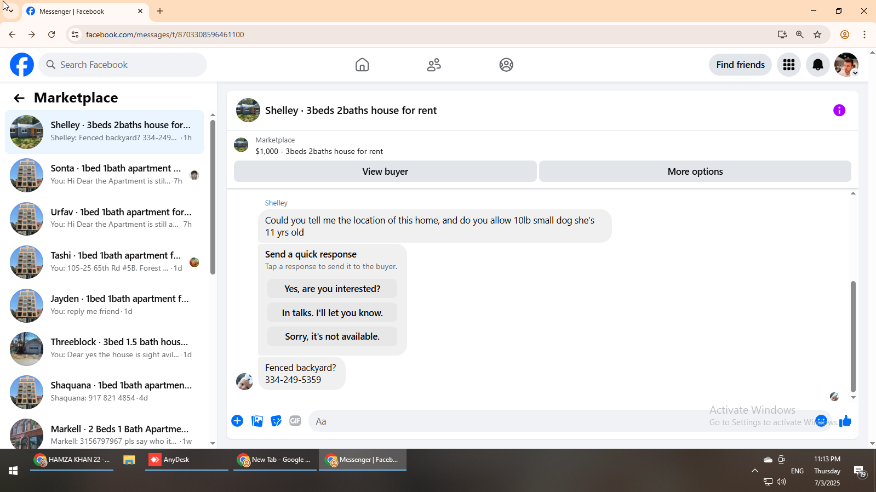Open Shaquana 1bed 1bath apartment conversation

104,392
